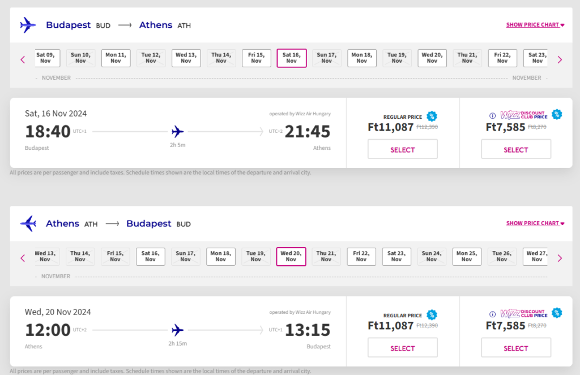Expand Show Price Chart for Budapest to Athens
The height and width of the screenshot is (375, 580).
coord(535,25)
